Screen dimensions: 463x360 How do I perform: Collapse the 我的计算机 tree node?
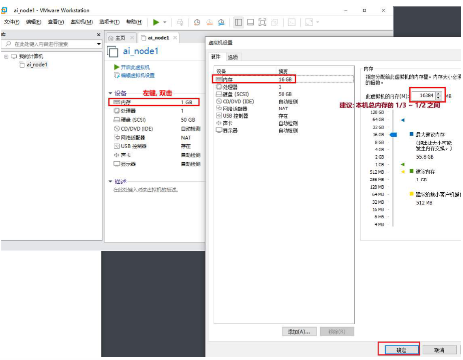click(x=6, y=56)
